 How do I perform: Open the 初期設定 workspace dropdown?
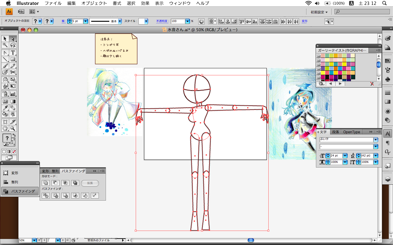click(319, 12)
